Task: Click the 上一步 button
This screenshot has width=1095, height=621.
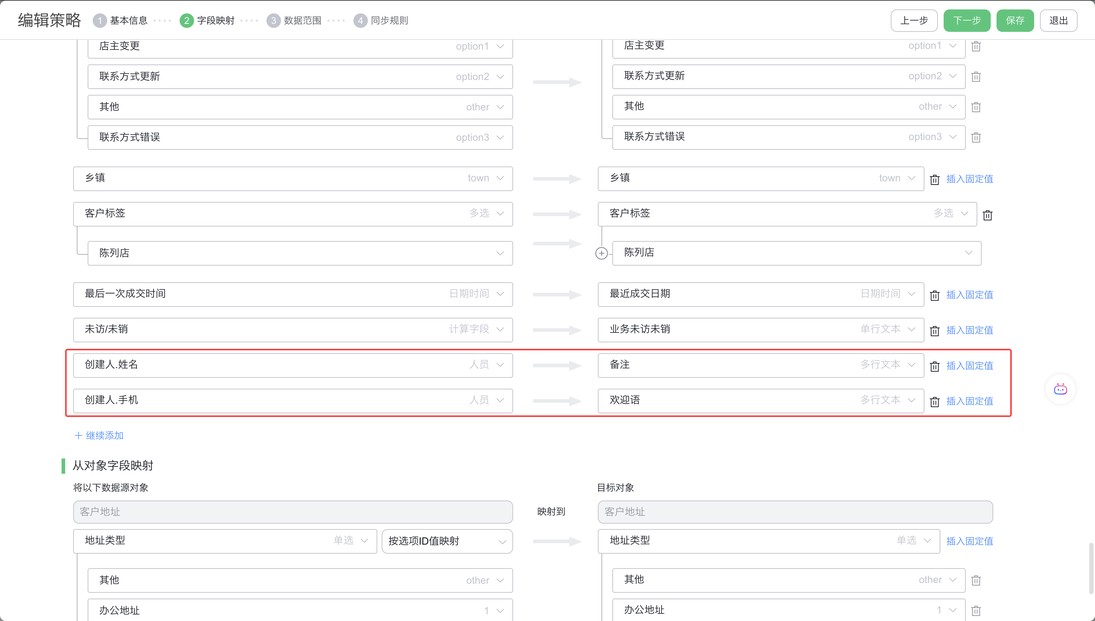Action: pos(914,21)
